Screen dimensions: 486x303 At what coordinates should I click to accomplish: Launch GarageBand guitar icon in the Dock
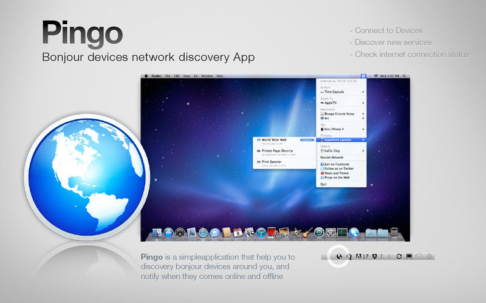[307, 232]
